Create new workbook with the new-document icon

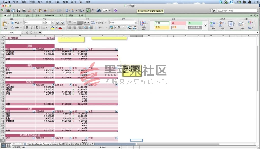point(3,11)
